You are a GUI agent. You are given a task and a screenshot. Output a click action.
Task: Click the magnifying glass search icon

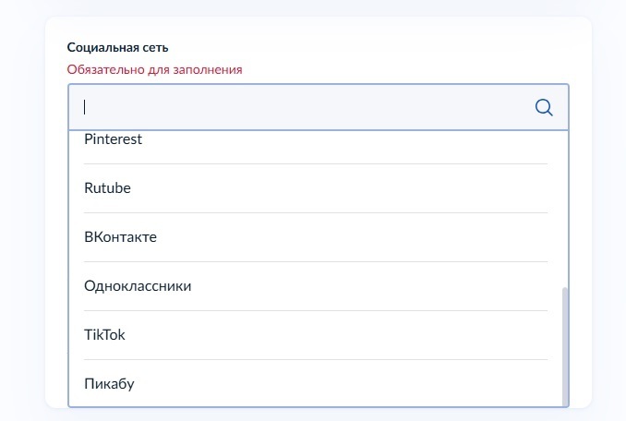(544, 107)
